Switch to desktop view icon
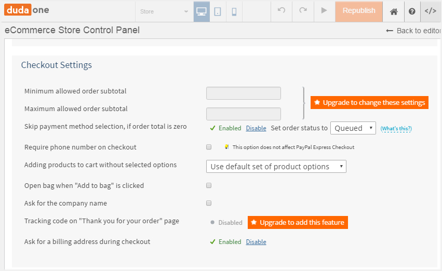 pyautogui.click(x=202, y=11)
